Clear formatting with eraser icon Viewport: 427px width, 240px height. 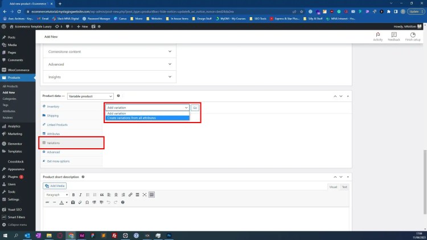pos(80,202)
